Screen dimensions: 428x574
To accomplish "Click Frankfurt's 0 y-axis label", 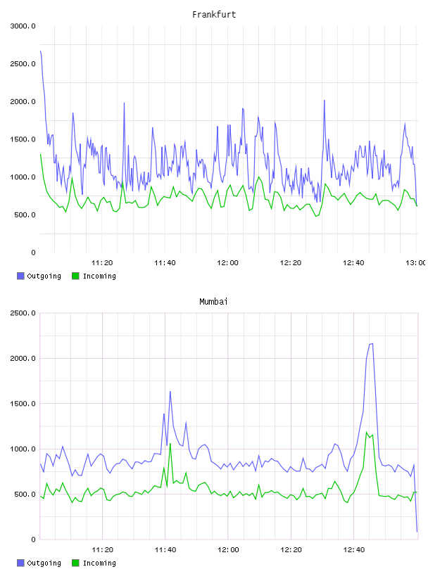I will [33, 253].
